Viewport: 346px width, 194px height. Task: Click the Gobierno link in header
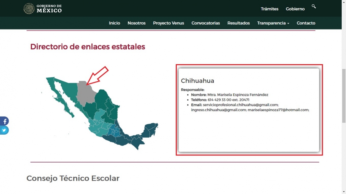(x=295, y=9)
